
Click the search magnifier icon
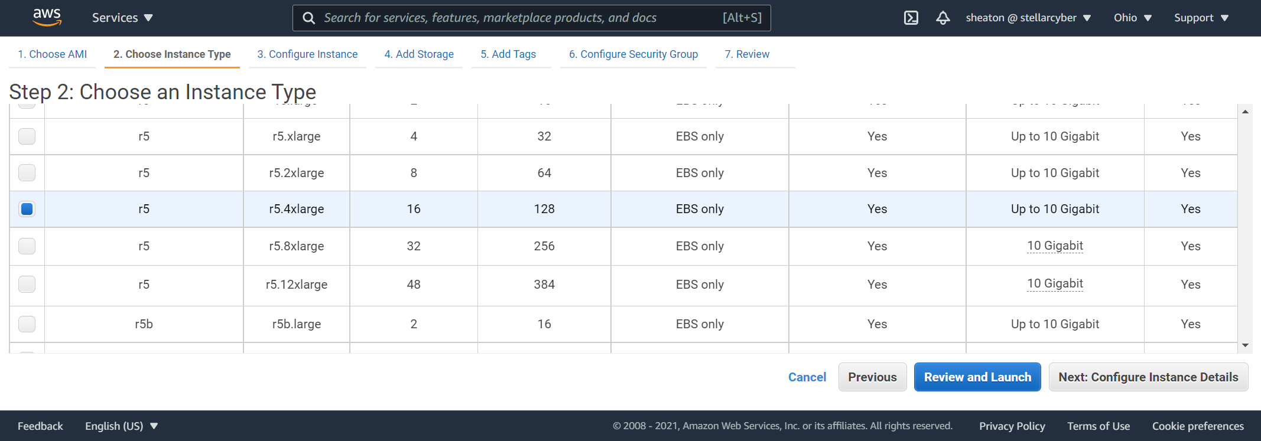pyautogui.click(x=308, y=18)
